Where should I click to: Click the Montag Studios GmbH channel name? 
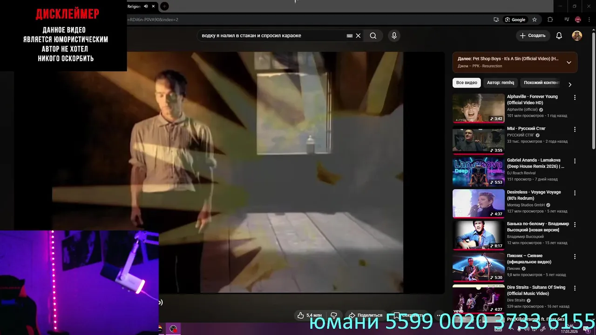click(x=526, y=205)
